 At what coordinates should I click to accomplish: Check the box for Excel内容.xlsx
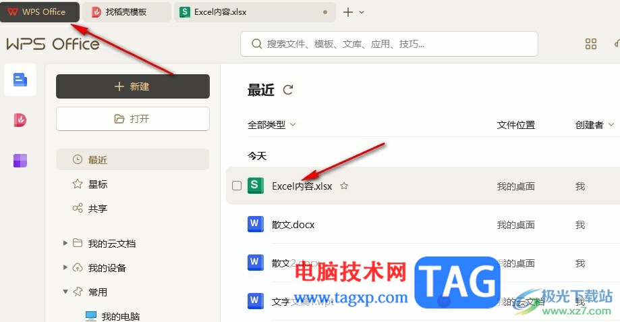(236, 186)
